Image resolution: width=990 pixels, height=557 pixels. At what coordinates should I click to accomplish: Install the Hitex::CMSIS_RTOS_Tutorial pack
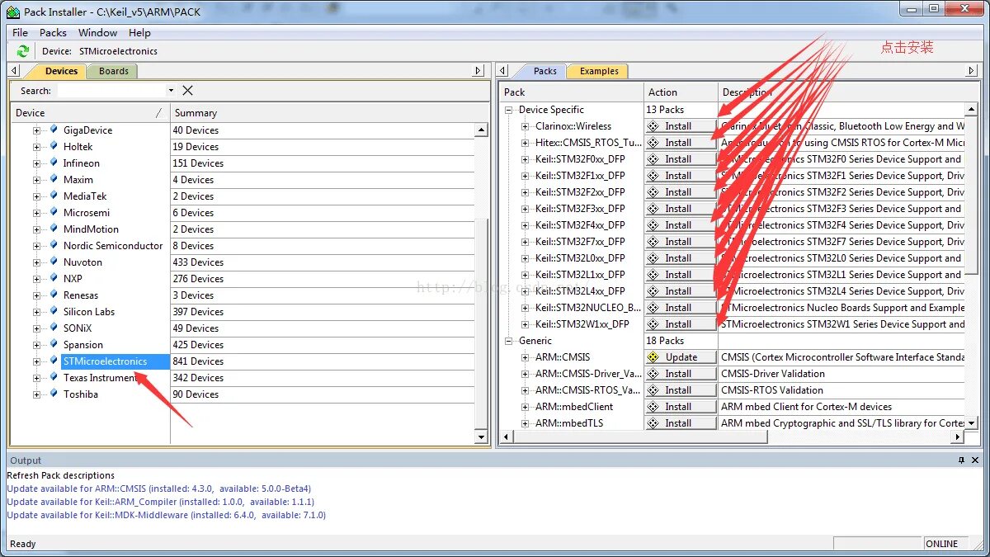tap(681, 143)
